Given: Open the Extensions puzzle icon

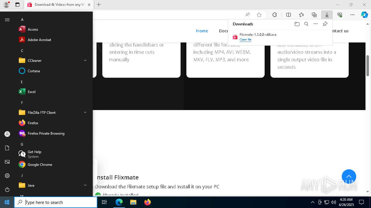Looking at the screenshot, I should tap(274, 15).
